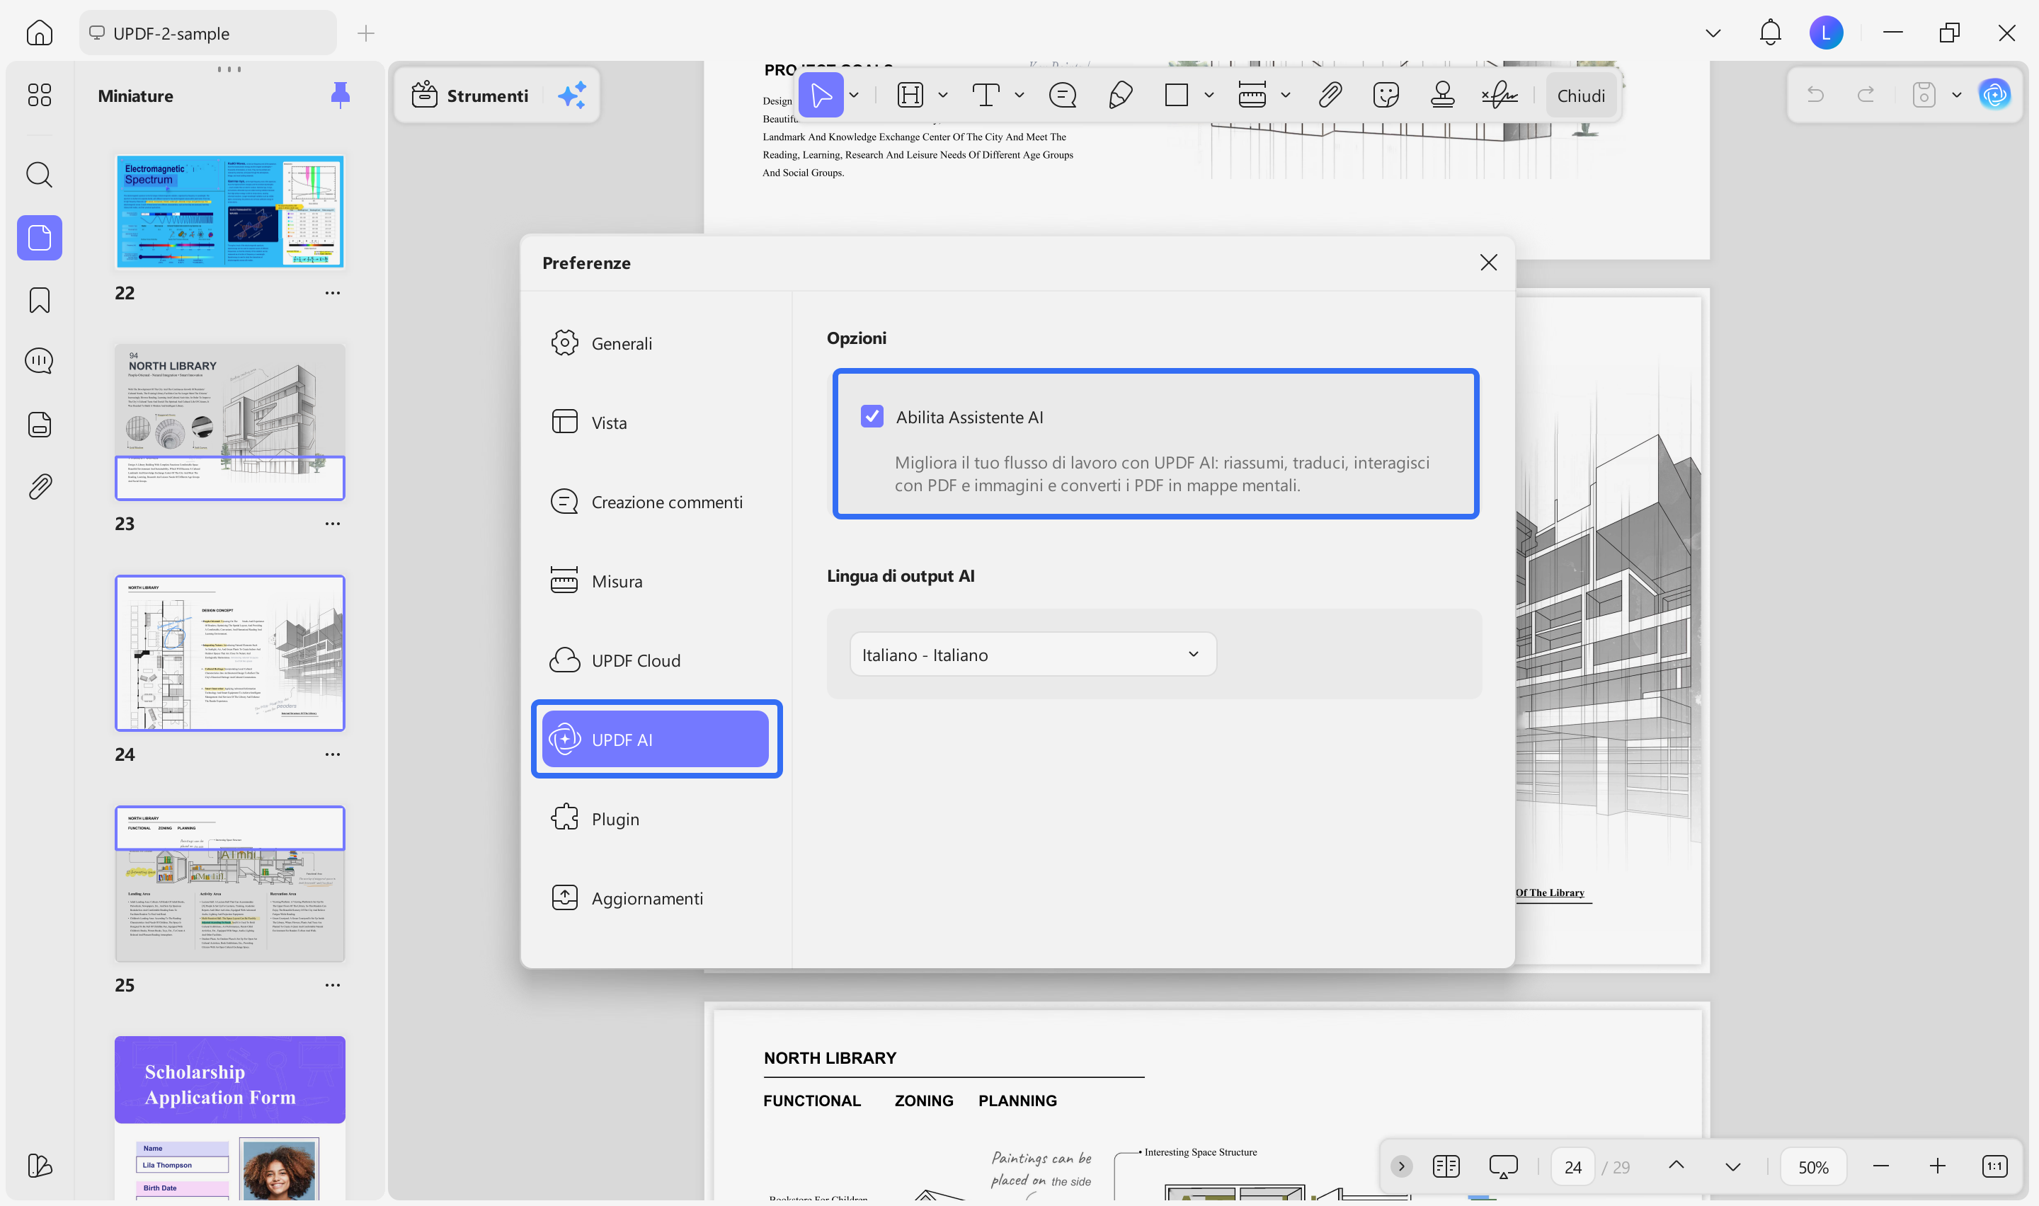Viewport: 2039px width, 1206px height.
Task: Select the pencil drawing tool
Action: pyautogui.click(x=1121, y=95)
